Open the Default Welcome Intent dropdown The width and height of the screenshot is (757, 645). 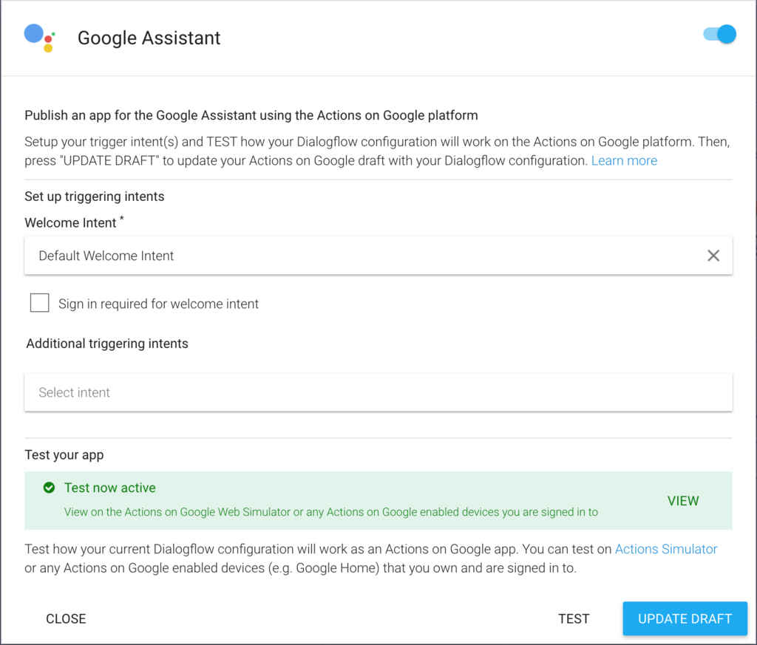click(378, 256)
